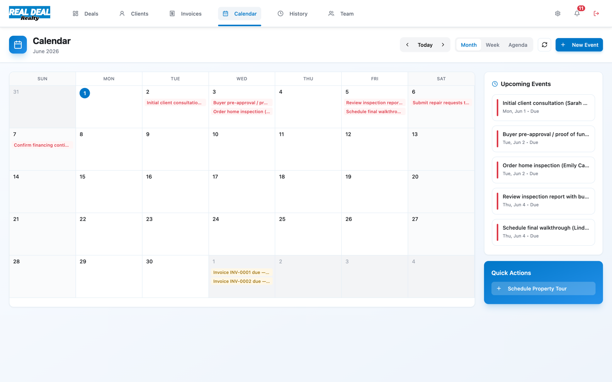This screenshot has width=612, height=382.
Task: Click Schedule Property Tour quick action
Action: coord(544,289)
